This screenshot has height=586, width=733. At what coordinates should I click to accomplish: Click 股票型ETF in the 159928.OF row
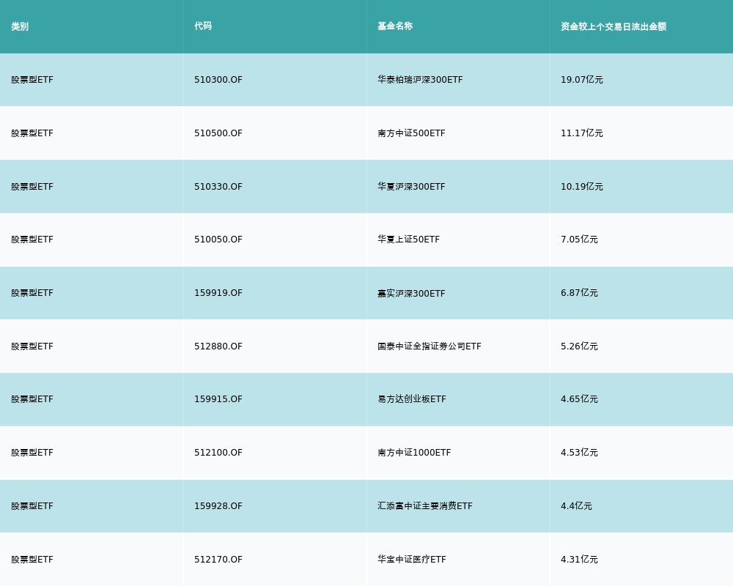click(32, 506)
